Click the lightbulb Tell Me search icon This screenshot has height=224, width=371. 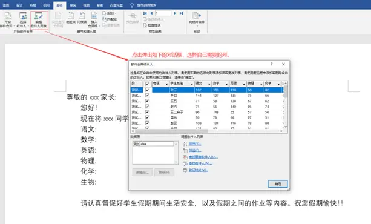132,5
